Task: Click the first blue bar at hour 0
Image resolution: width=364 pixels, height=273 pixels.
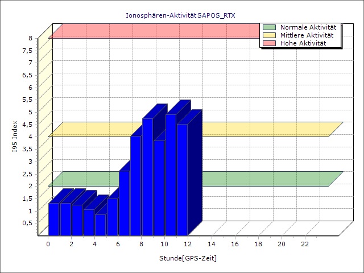Action: tap(53, 219)
